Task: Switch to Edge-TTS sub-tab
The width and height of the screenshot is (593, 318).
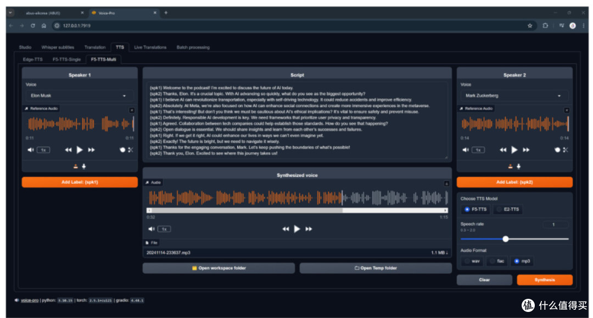Action: click(x=32, y=59)
